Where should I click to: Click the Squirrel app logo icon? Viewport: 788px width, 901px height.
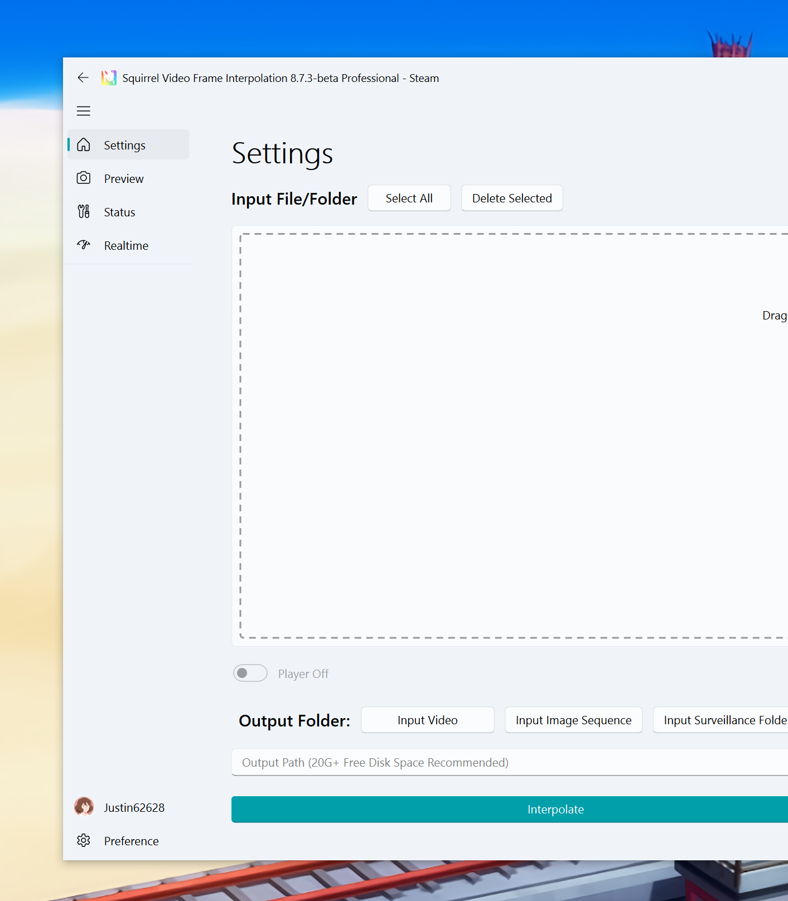pos(109,78)
